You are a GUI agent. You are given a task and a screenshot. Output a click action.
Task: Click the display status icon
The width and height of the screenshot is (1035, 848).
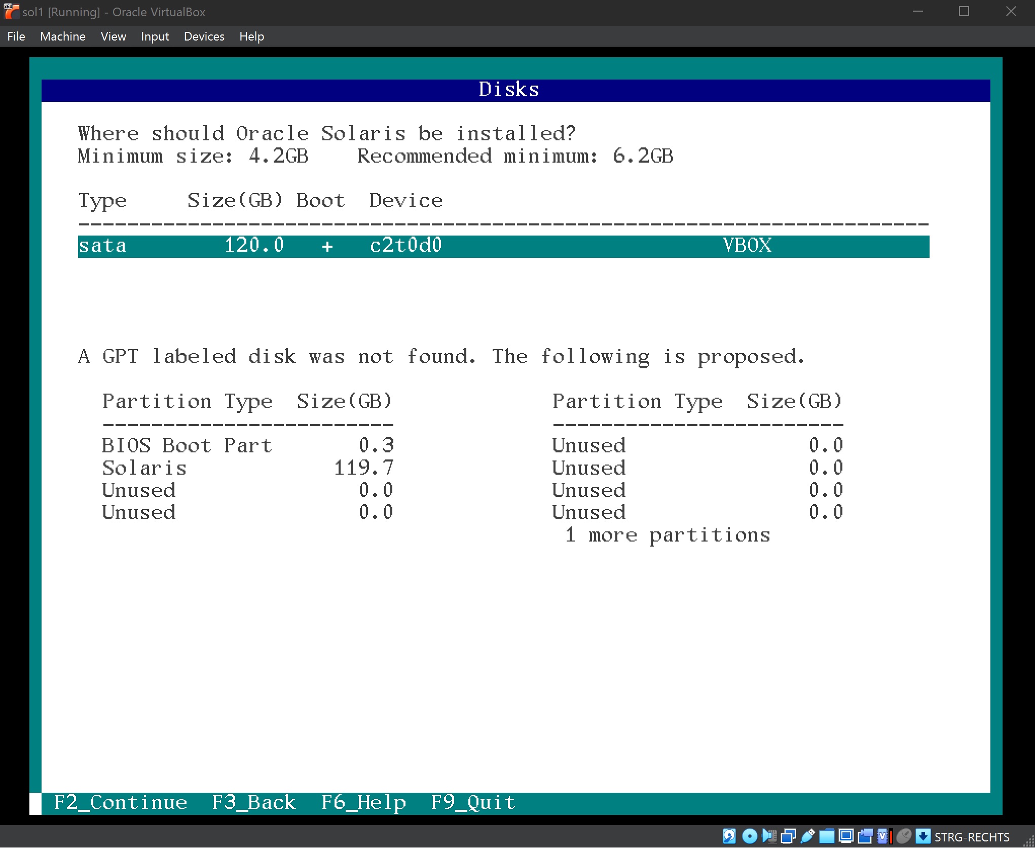(x=846, y=836)
